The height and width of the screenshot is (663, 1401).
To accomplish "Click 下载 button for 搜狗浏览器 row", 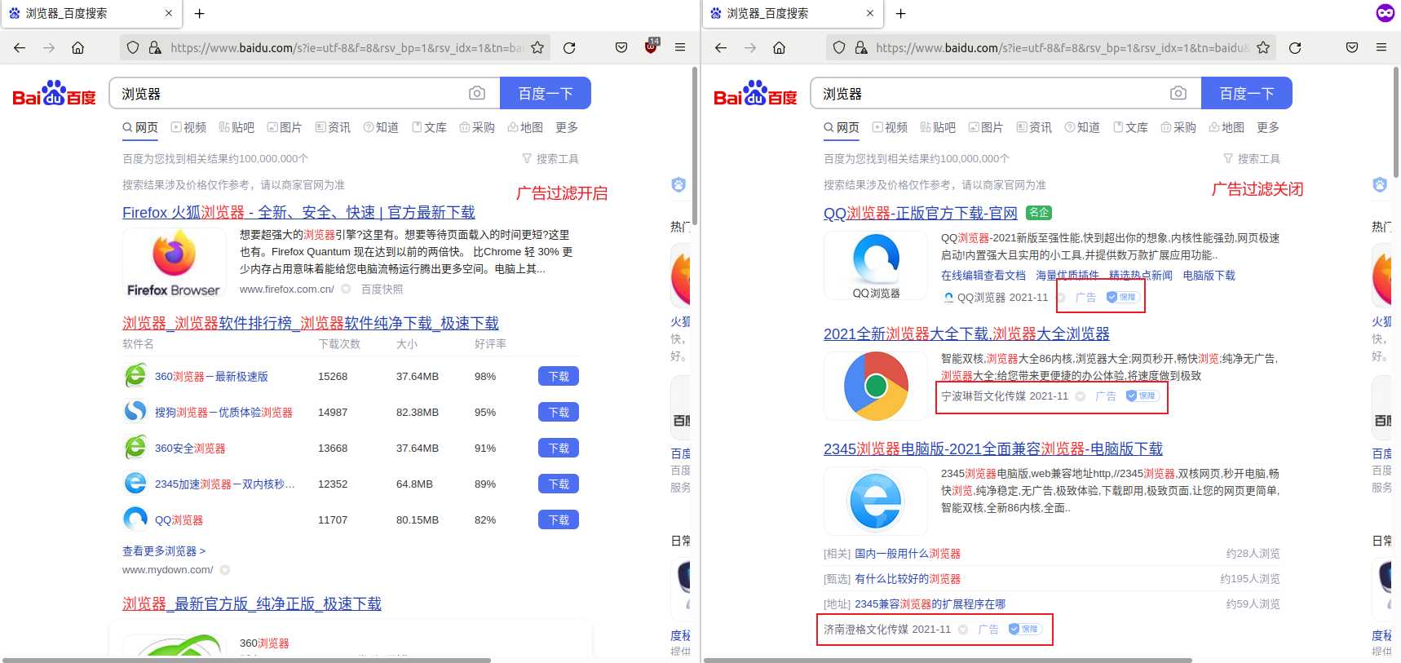I will pyautogui.click(x=559, y=412).
